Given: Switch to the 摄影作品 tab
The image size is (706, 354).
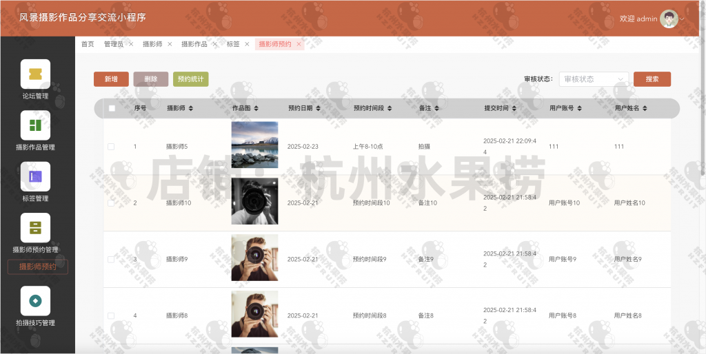Looking at the screenshot, I should tap(194, 44).
